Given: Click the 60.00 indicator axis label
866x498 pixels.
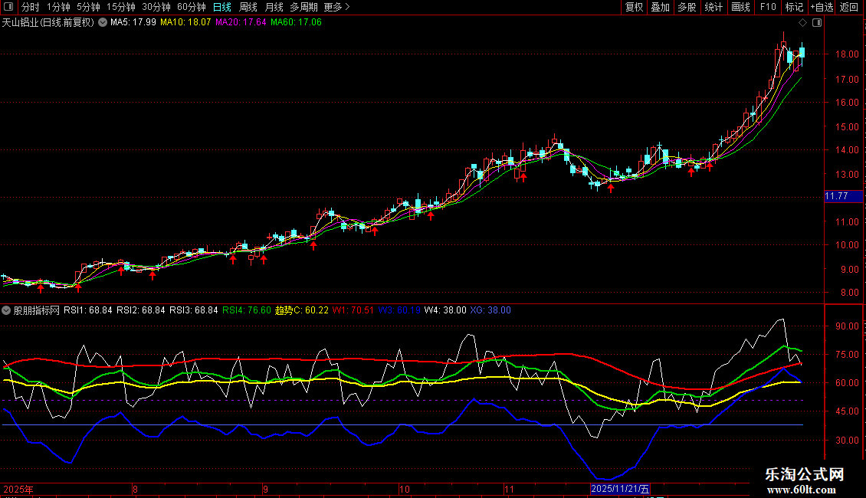Looking at the screenshot, I should [x=847, y=382].
